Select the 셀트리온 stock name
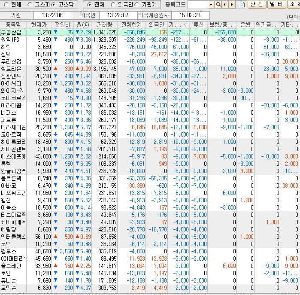This screenshot has width=300, height=295. tap(11, 69)
